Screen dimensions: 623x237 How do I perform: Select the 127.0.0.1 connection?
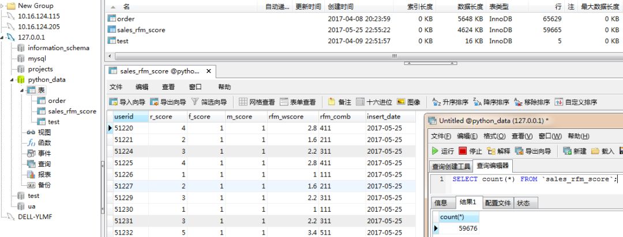point(31,37)
